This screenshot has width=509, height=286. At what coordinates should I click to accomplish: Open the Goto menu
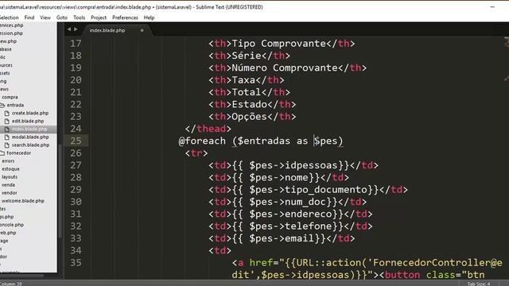[62, 17]
